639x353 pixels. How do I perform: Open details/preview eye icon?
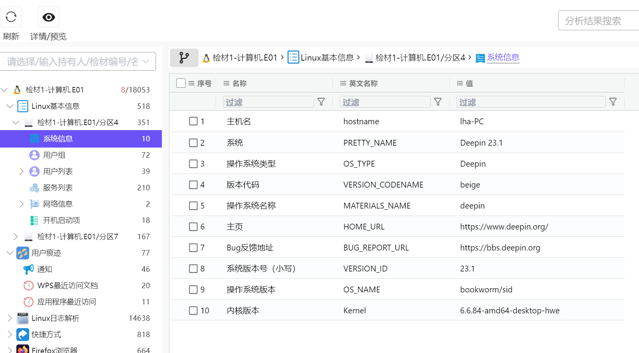point(49,17)
